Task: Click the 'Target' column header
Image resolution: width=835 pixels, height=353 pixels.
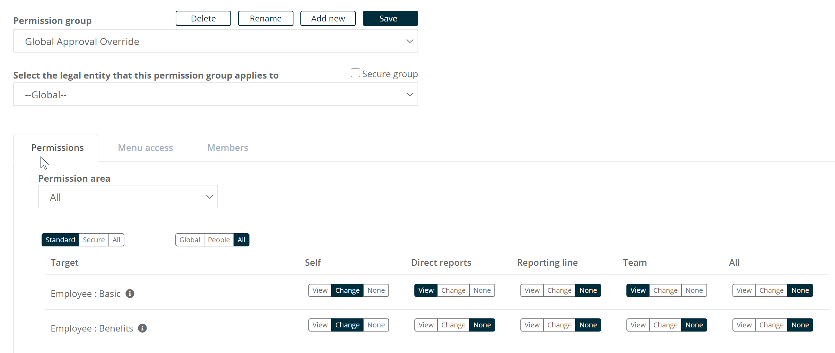Action: (x=64, y=263)
